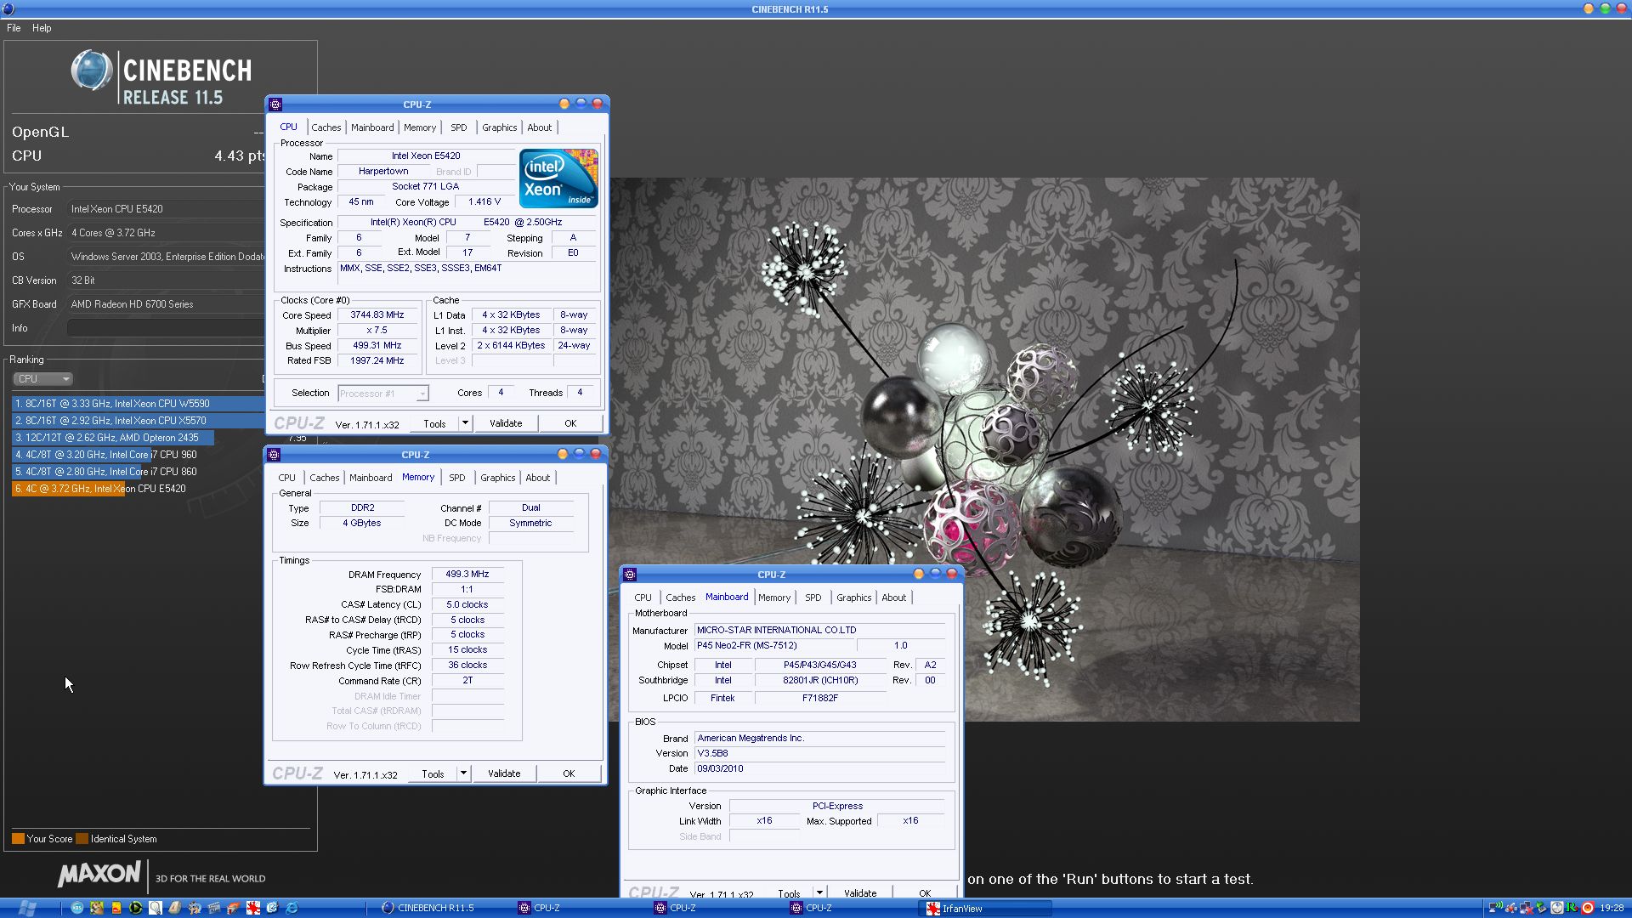Screen dimensions: 1632x918
Task: Switch to SPD tab in top CPU-Z window
Action: [459, 127]
